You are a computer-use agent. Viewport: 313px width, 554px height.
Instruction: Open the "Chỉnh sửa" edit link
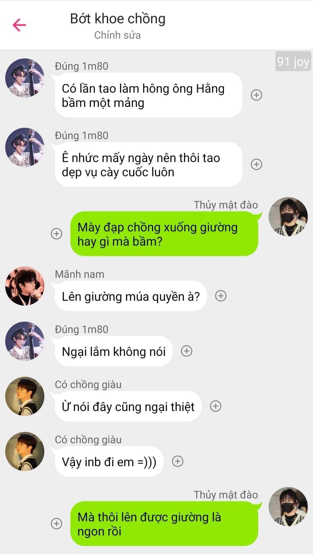point(117,35)
